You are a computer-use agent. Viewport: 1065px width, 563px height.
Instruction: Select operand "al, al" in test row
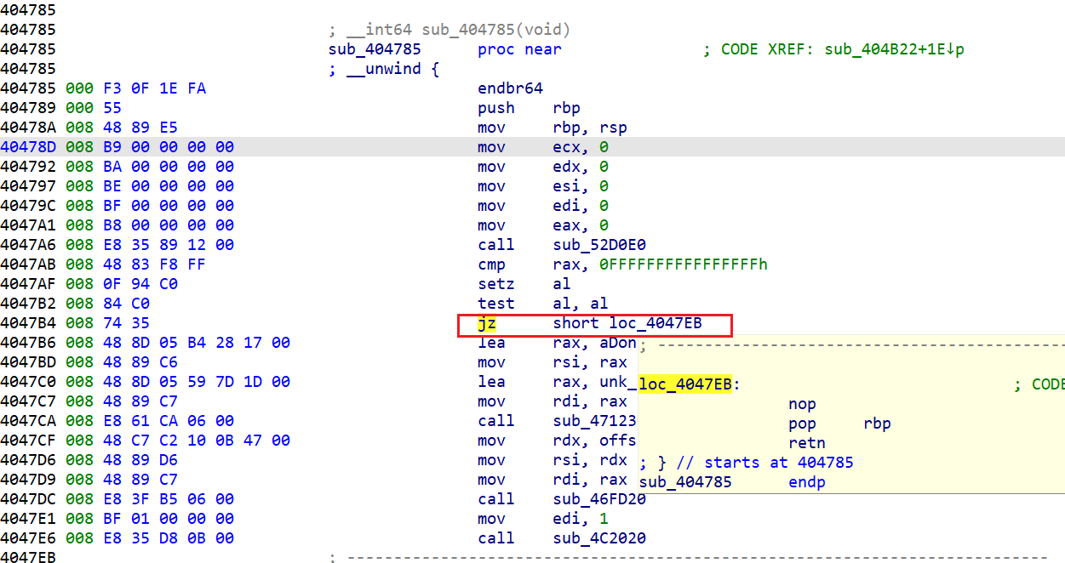click(581, 304)
